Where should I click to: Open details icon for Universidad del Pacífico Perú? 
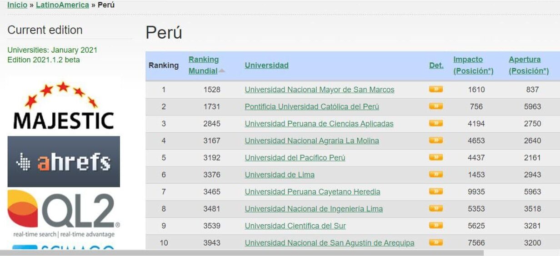[435, 157]
